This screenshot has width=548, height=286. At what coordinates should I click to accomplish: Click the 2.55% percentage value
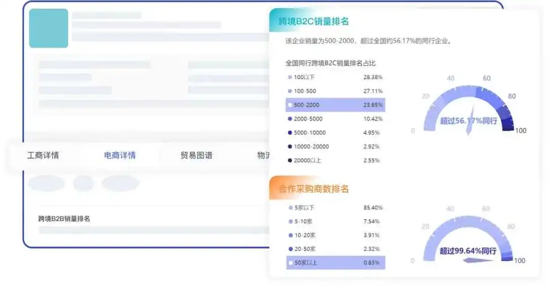click(371, 161)
